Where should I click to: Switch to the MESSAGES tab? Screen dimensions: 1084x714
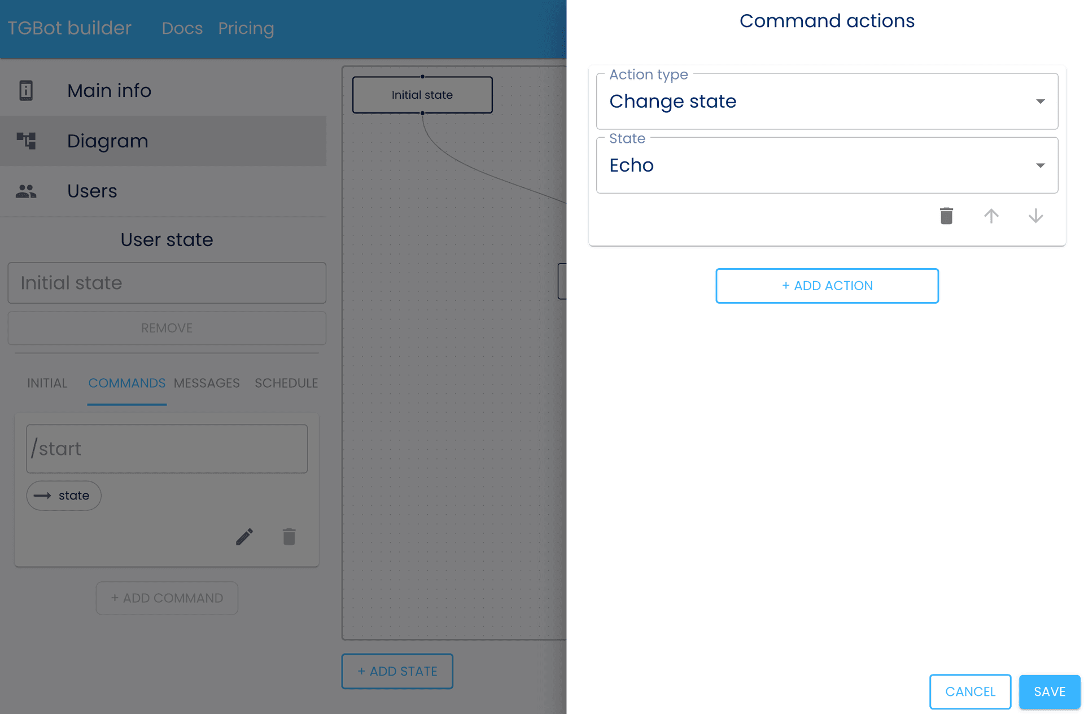[x=207, y=383]
